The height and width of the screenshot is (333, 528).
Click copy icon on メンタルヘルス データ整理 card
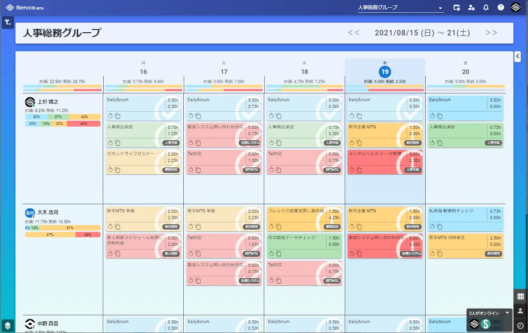359,170
